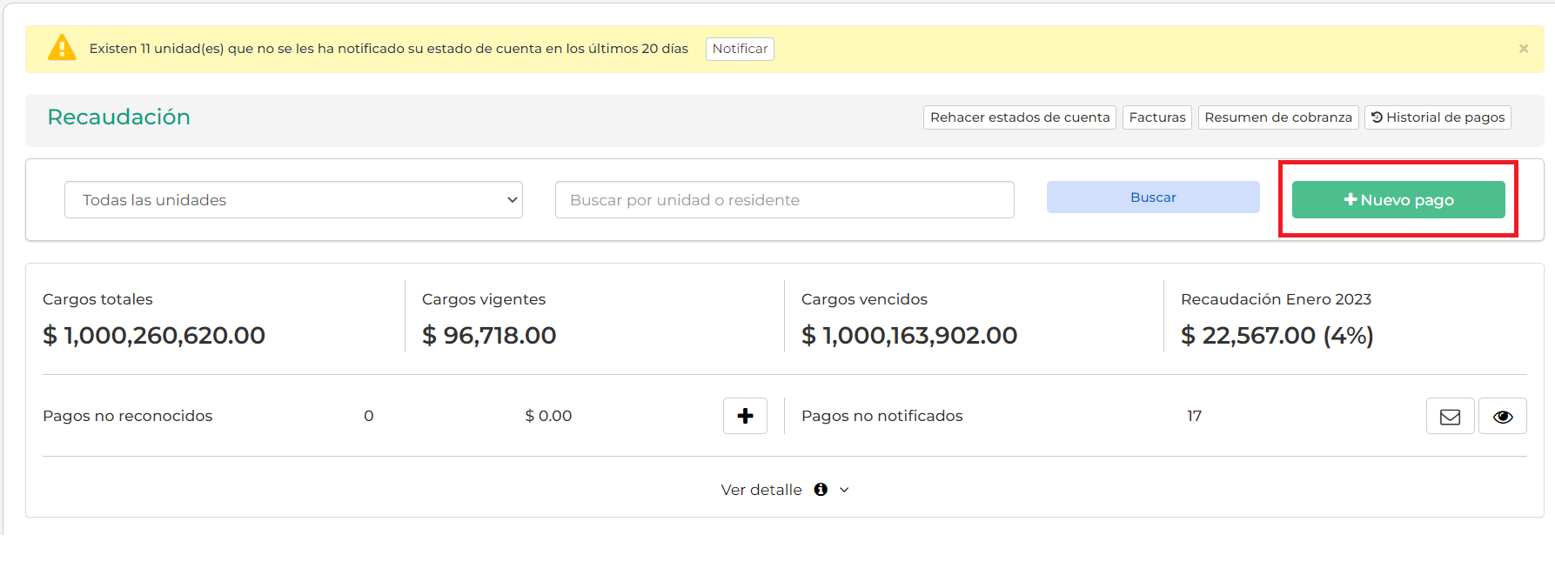This screenshot has width=1555, height=562.
Task: Add an unrecognized payment with the plus icon
Action: [x=745, y=416]
